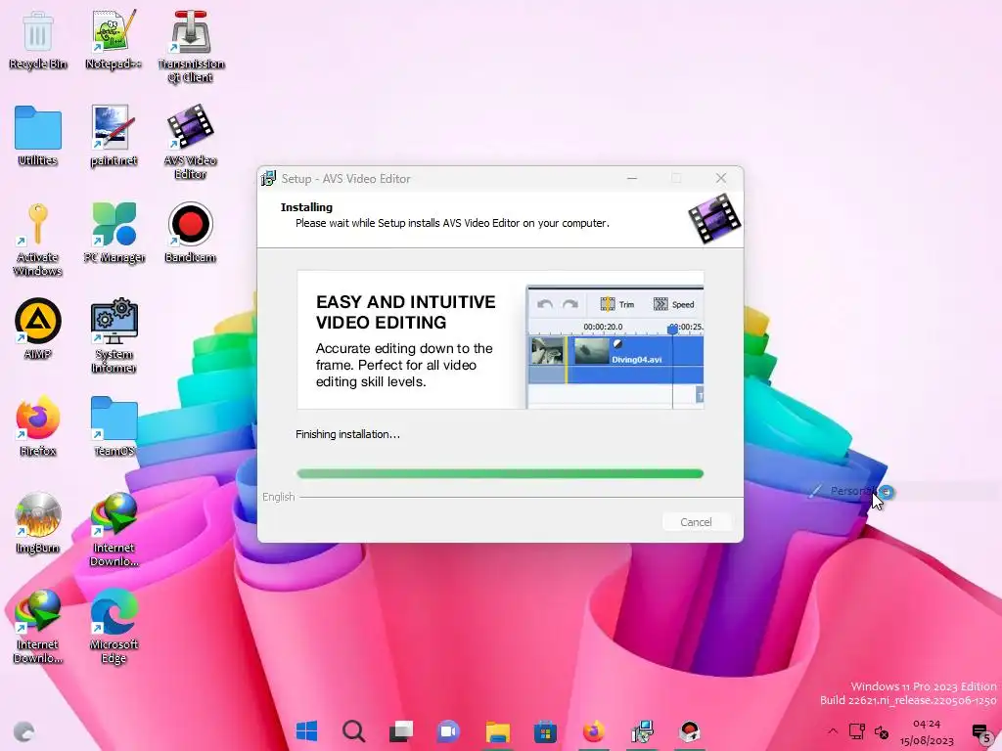Viewport: 1002px width, 751px height.
Task: Open Task View on the taskbar
Action: click(401, 730)
